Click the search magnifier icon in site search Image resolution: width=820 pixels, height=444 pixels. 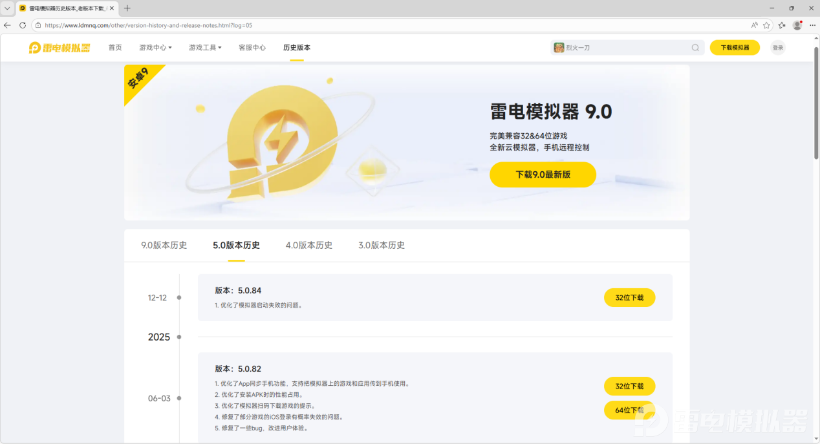pos(695,48)
